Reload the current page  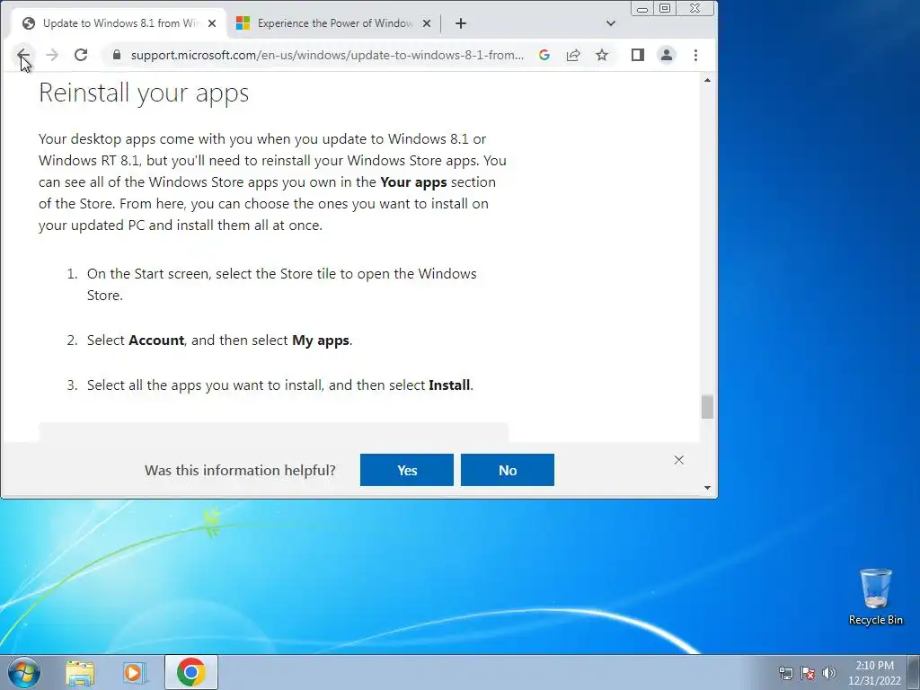[x=81, y=55]
